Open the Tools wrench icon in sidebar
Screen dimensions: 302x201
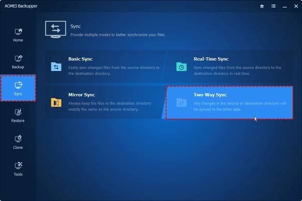(18, 165)
